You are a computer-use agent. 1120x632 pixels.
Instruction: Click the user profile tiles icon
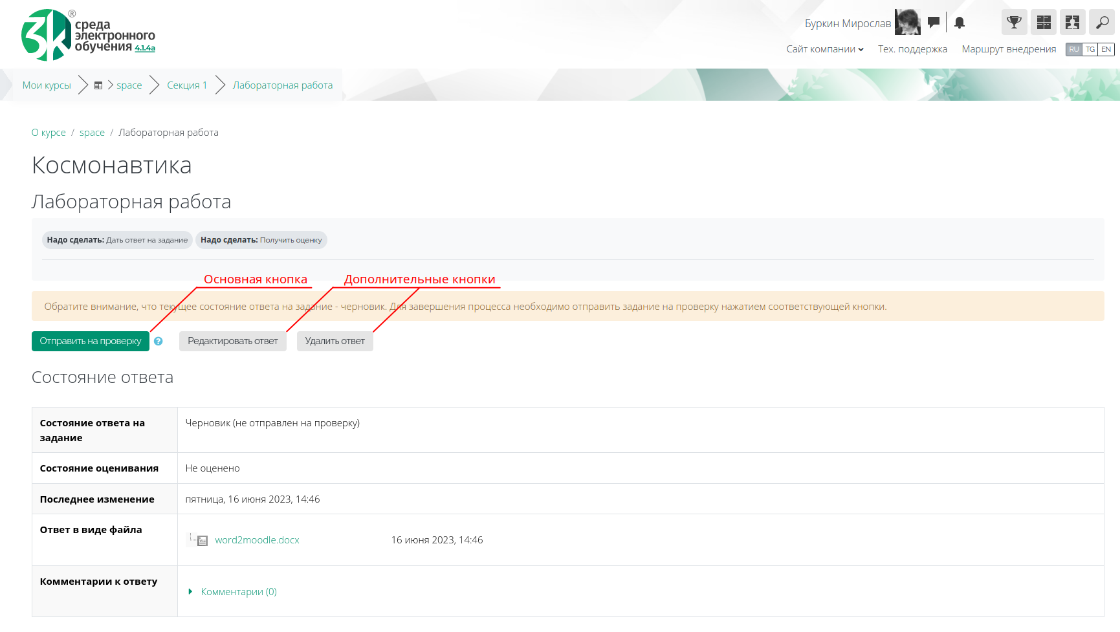pyautogui.click(x=1072, y=23)
